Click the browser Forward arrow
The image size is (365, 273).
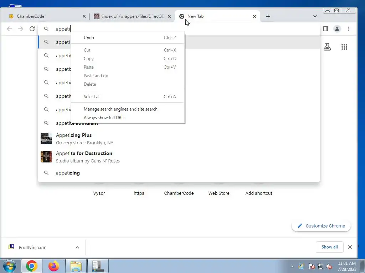tap(21, 29)
